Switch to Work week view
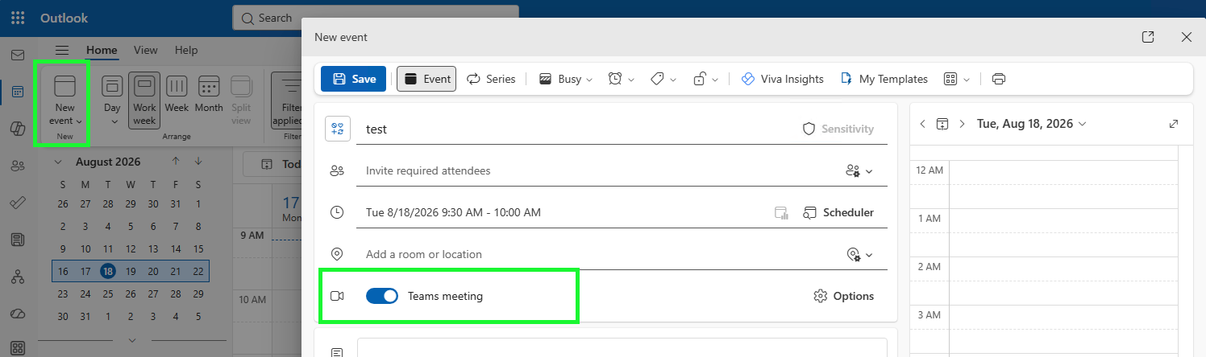The image size is (1206, 357). [145, 100]
